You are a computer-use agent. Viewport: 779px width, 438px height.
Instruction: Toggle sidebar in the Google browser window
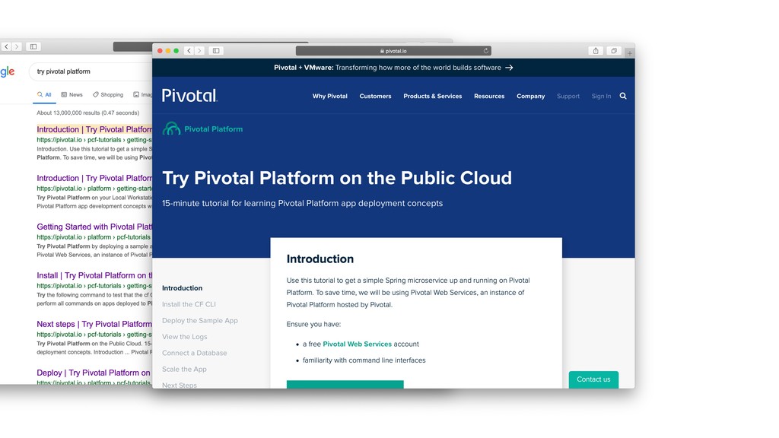tap(33, 46)
